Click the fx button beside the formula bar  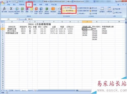(25, 19)
